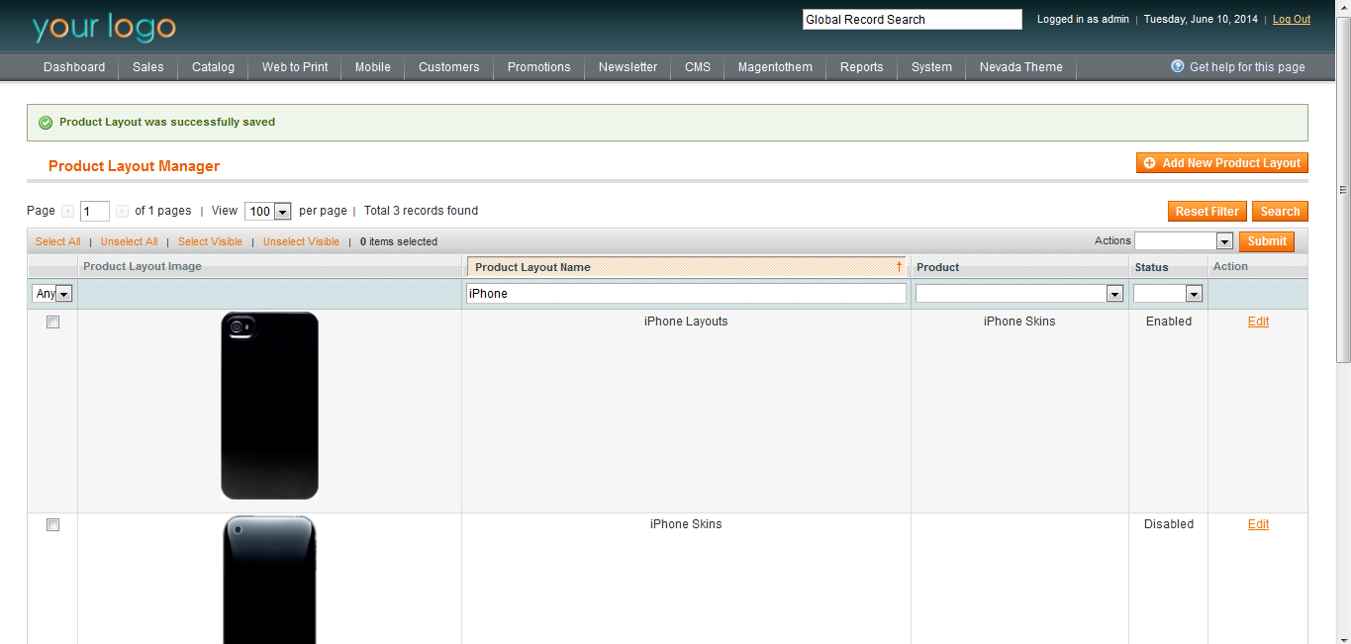
Task: Click the green success checkmark icon
Action: pos(45,123)
